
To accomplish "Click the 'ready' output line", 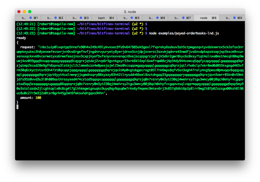I will pos(21,38).
